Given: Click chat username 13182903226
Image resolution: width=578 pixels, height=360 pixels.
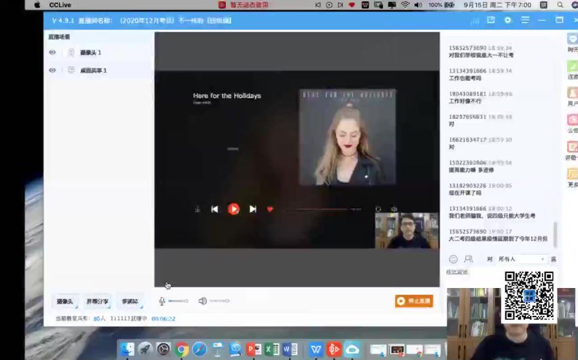Looking at the screenshot, I should (467, 185).
